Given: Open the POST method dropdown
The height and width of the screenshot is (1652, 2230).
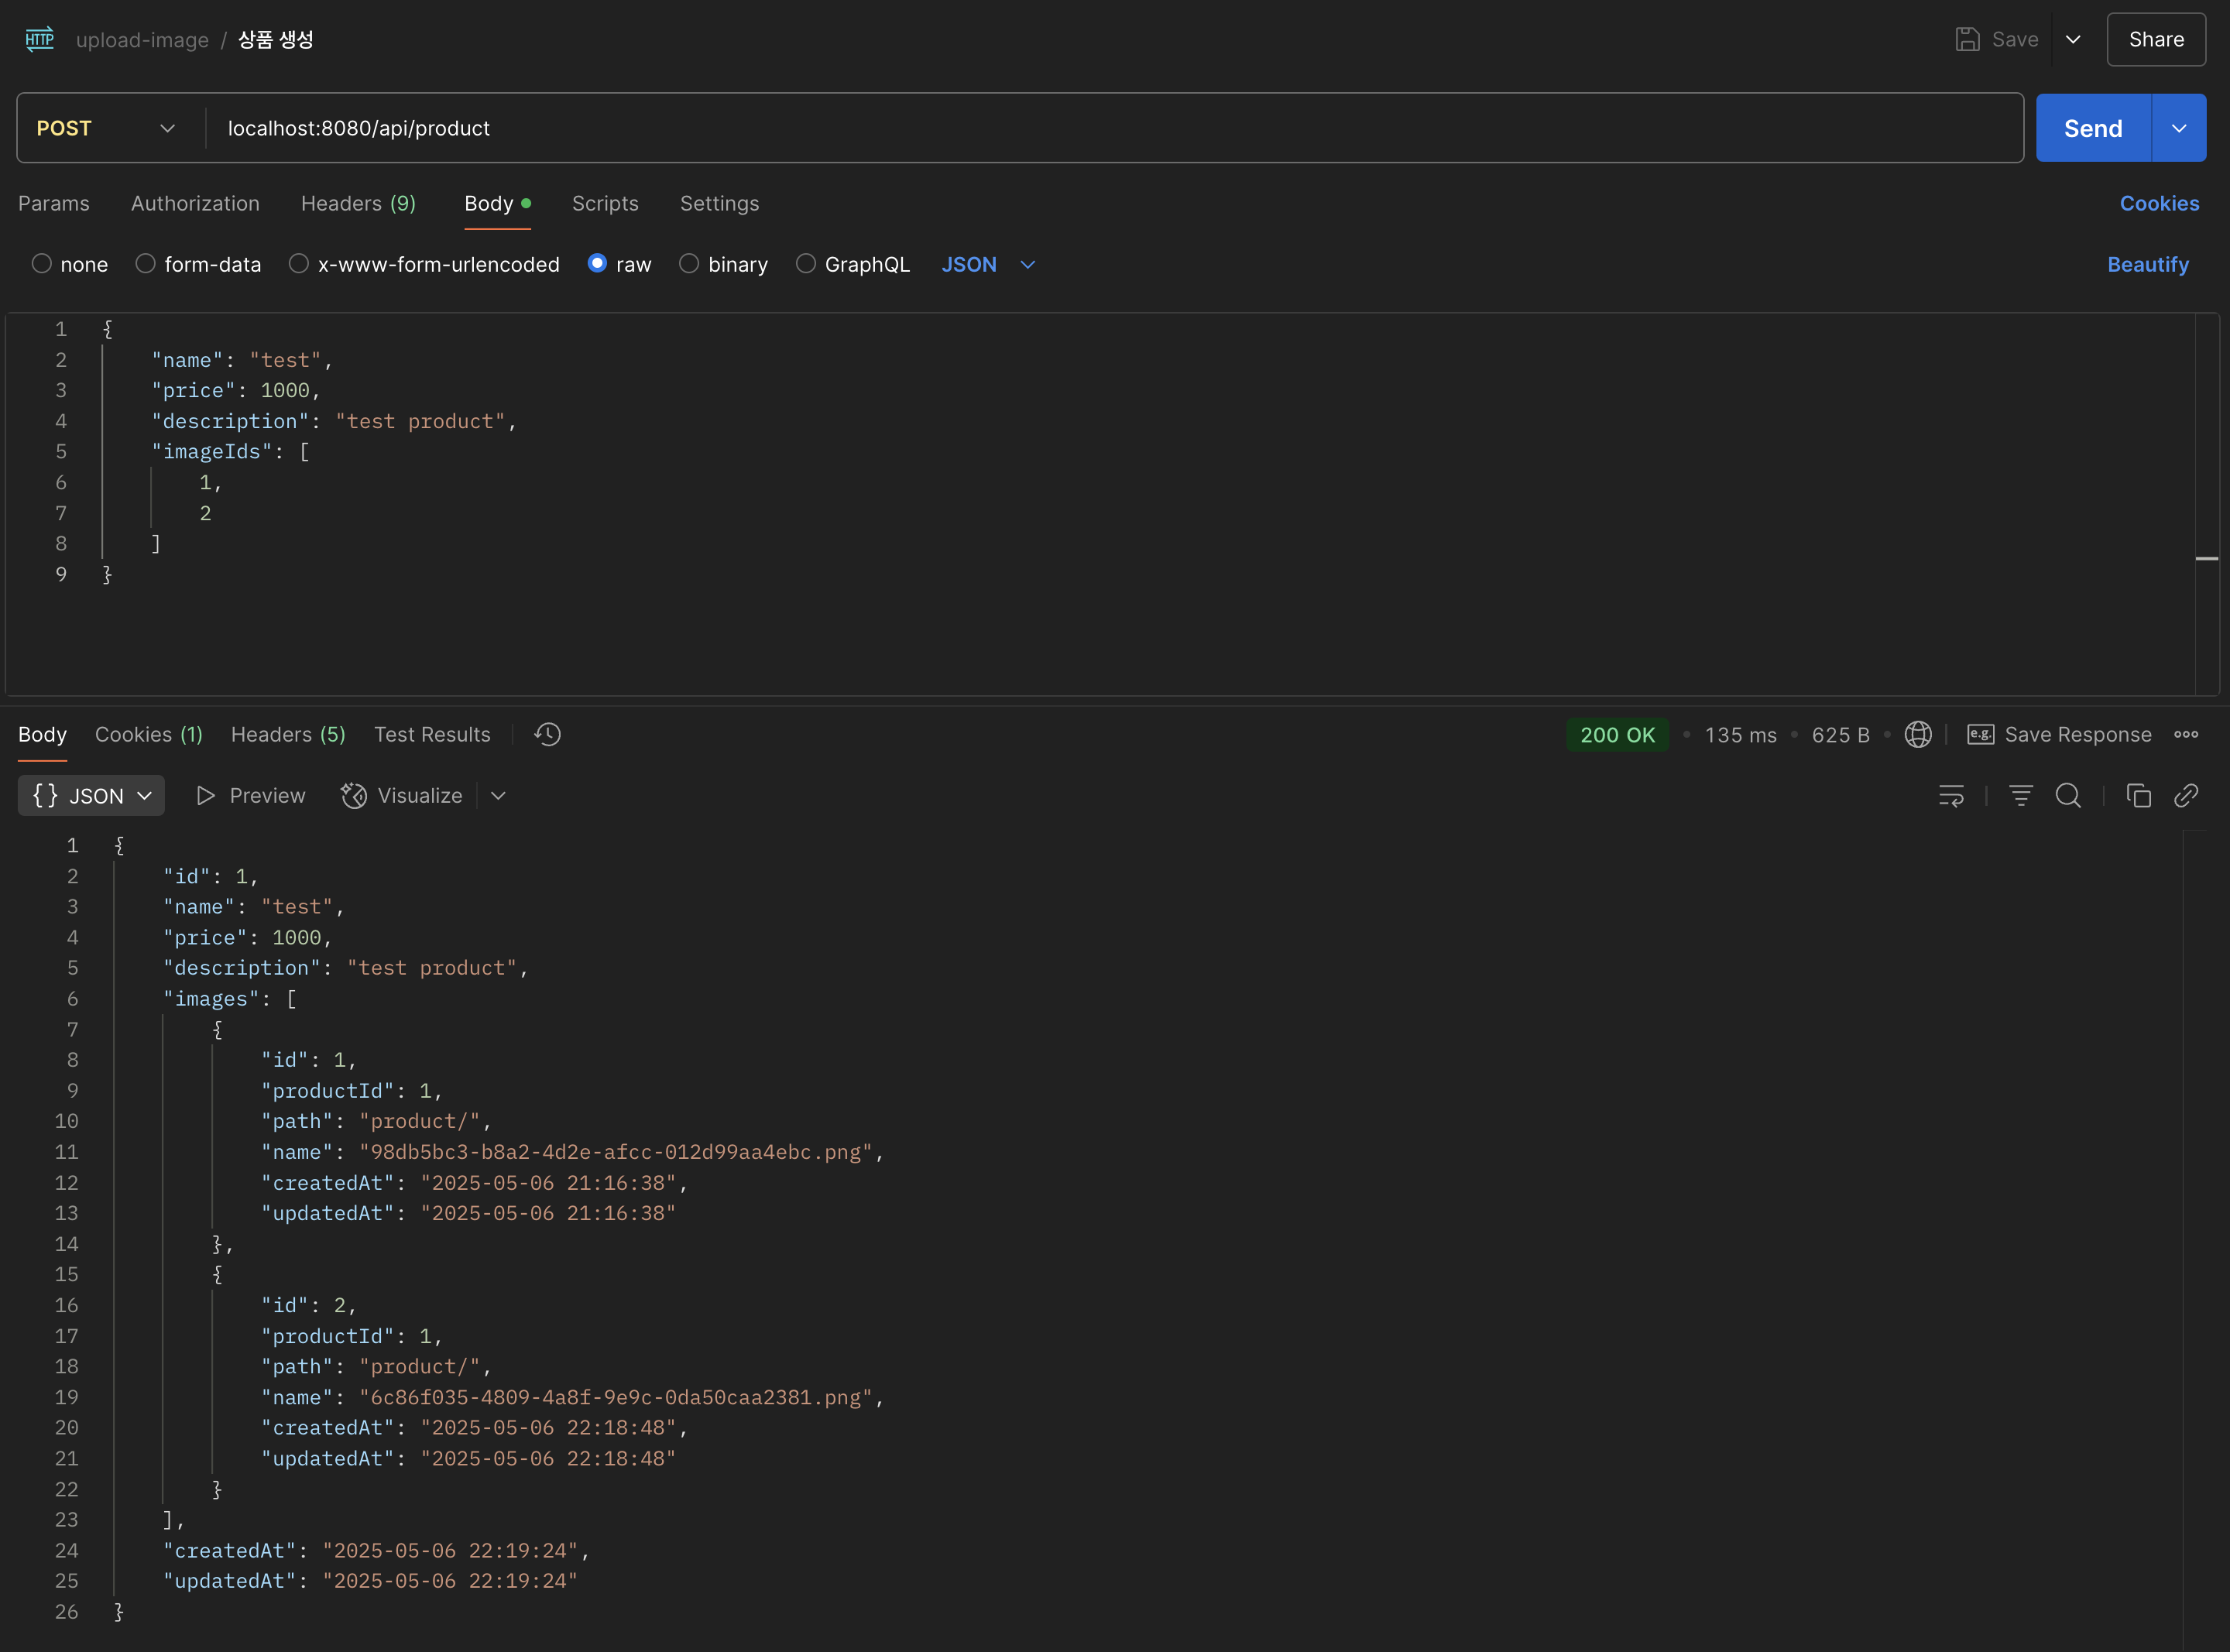Looking at the screenshot, I should (106, 128).
